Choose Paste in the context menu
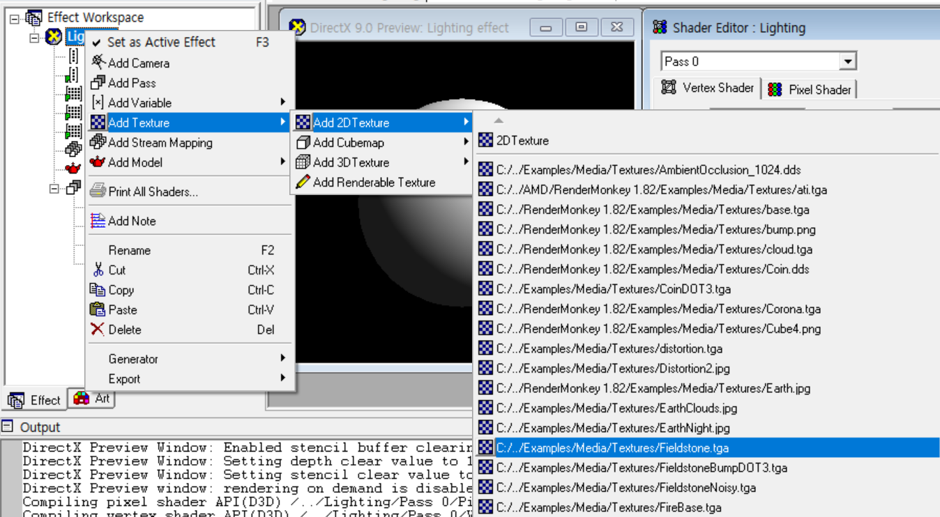The image size is (940, 517). point(190,309)
